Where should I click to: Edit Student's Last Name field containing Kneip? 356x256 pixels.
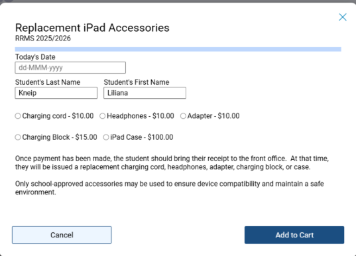pos(56,93)
